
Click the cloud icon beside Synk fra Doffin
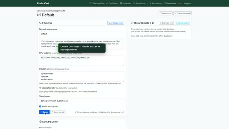click(x=40, y=121)
